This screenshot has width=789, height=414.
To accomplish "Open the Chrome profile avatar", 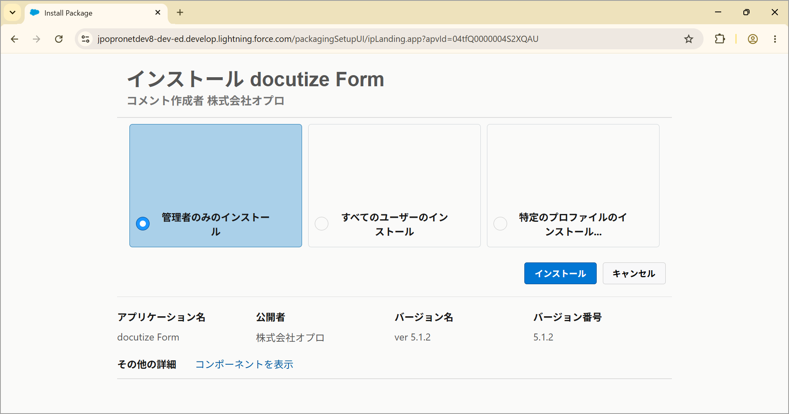I will click(753, 39).
